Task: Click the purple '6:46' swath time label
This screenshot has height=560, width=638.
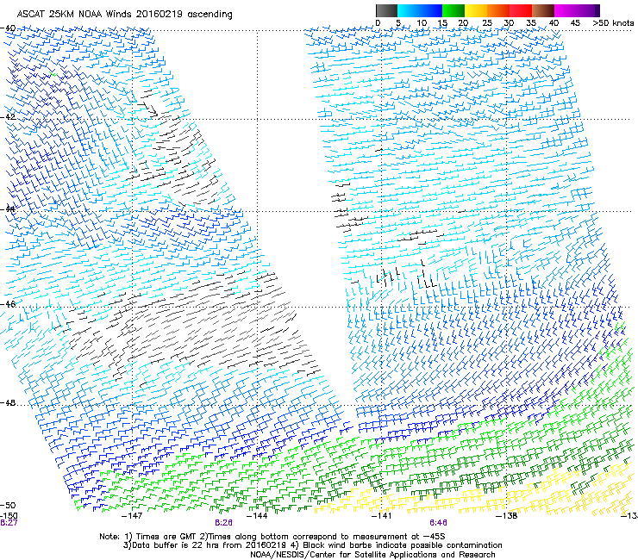Action: 438,523
